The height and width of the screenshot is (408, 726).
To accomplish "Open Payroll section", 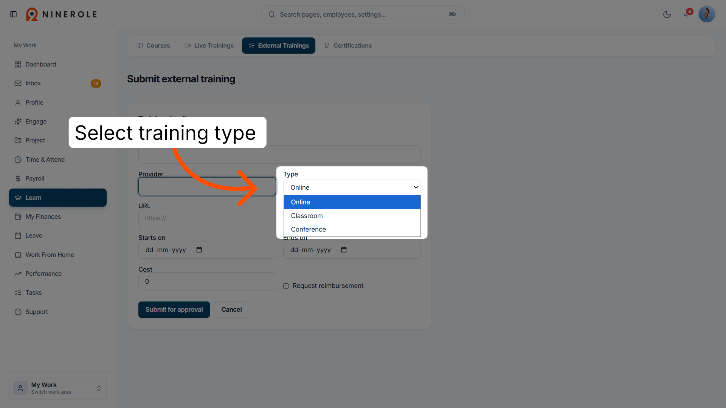I will pyautogui.click(x=58, y=178).
